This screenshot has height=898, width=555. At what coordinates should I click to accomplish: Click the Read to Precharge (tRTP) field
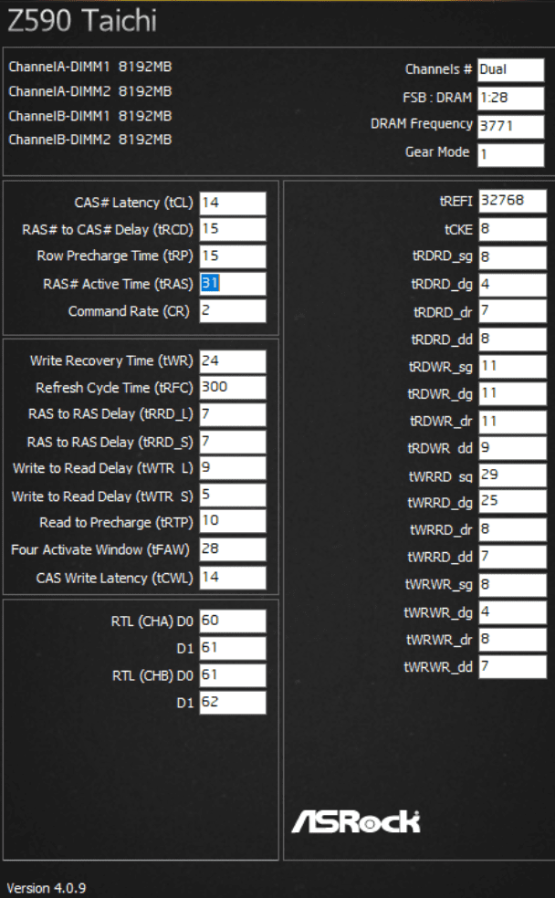click(233, 521)
